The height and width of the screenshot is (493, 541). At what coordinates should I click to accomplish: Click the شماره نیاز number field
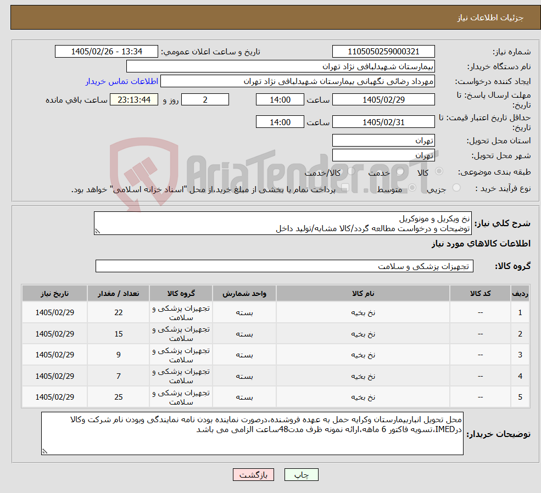(383, 52)
